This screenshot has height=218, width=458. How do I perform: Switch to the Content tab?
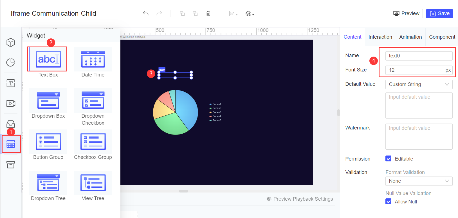[x=353, y=37]
